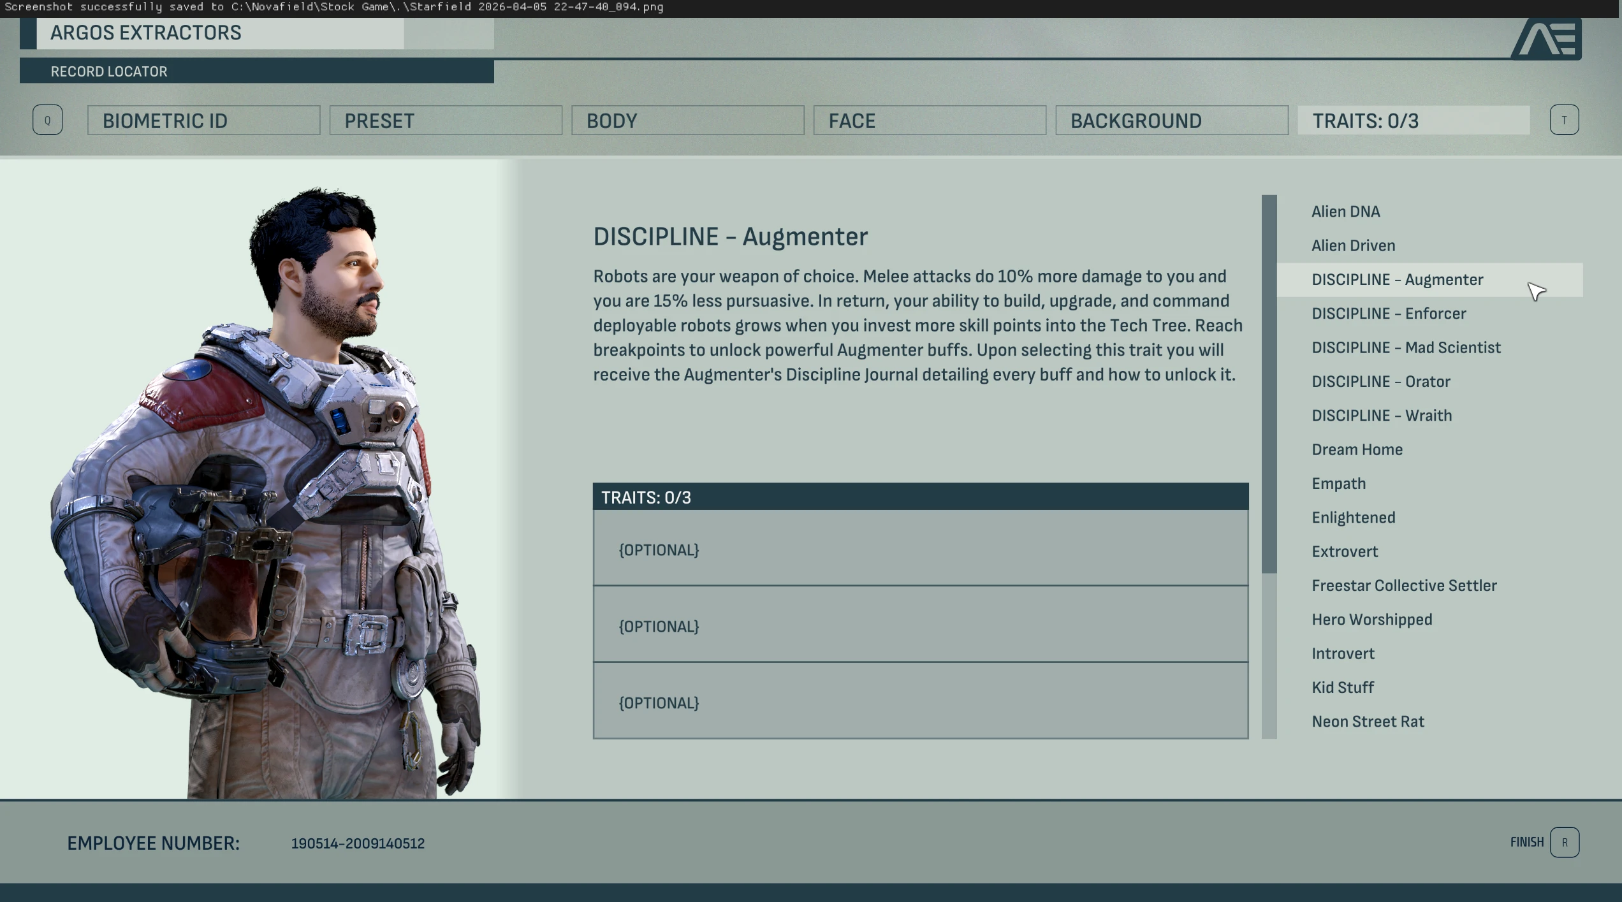This screenshot has height=902, width=1622.
Task: Click the third {OPTIONAL} trait slot
Action: point(921,701)
